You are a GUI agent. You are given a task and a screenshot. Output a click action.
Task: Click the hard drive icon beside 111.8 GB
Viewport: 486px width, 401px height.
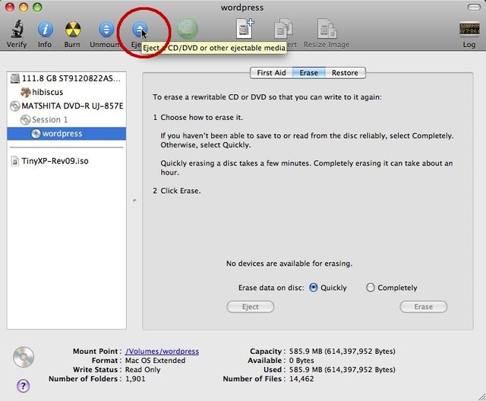point(15,78)
